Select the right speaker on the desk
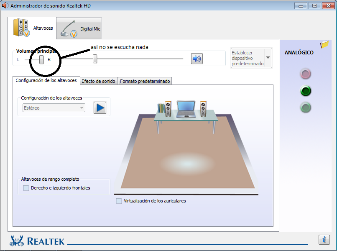Screen dimensions: 337x251 (x=203, y=109)
